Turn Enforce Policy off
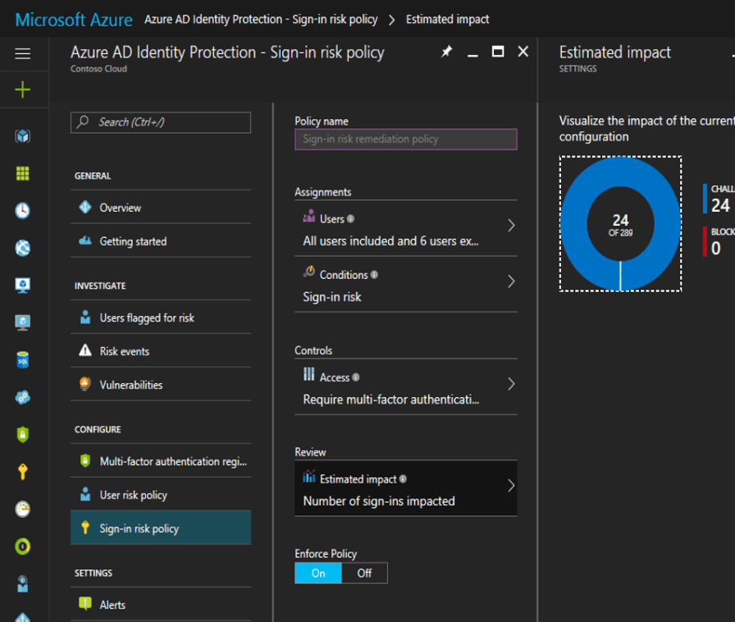The height and width of the screenshot is (622, 735). pos(366,573)
